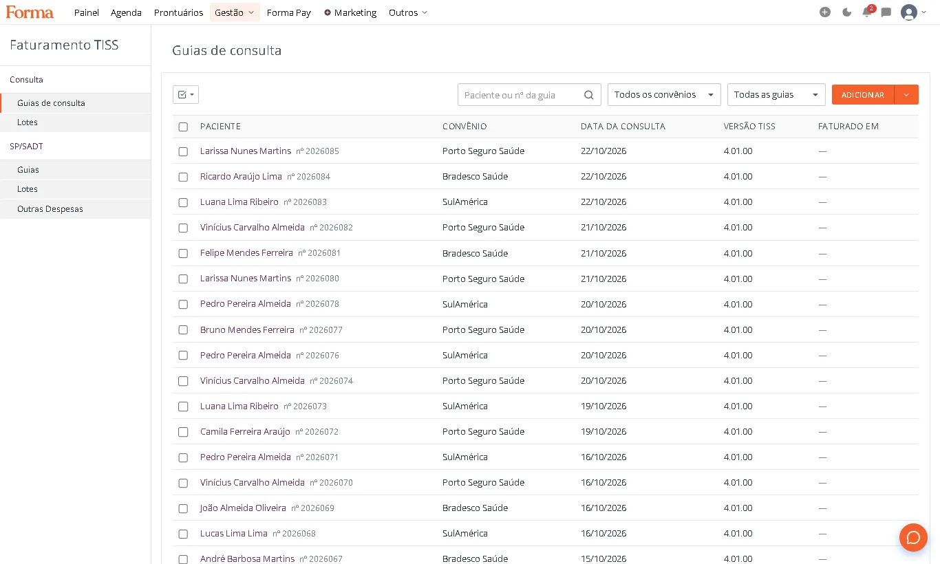Image resolution: width=940 pixels, height=564 pixels.
Task: Open the Todas as guias filter
Action: coord(776,95)
